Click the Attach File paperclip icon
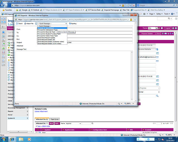Viewport: 178px width, 142px height. (x=29, y=24)
